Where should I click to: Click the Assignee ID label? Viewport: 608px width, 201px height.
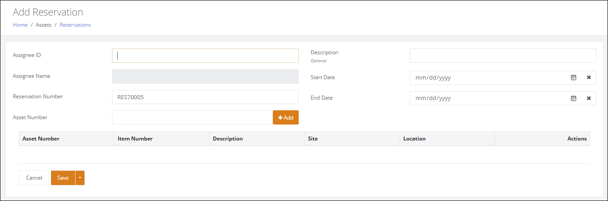[x=27, y=55]
